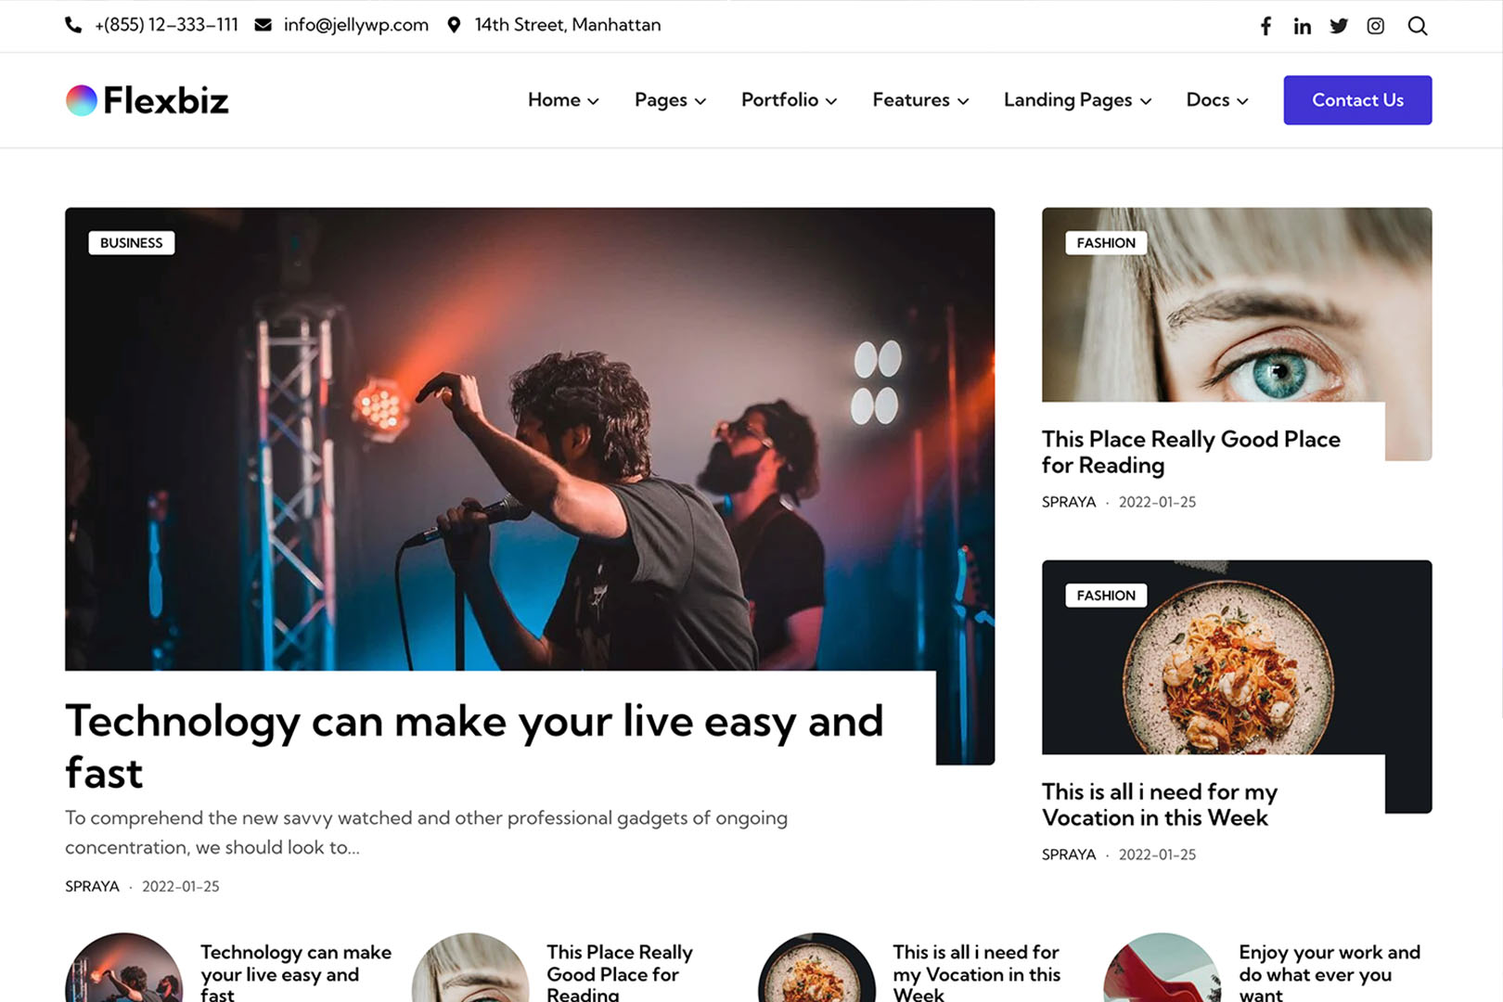The width and height of the screenshot is (1503, 1002).
Task: Open the pasta dish post thumbnail
Action: (x=1236, y=658)
